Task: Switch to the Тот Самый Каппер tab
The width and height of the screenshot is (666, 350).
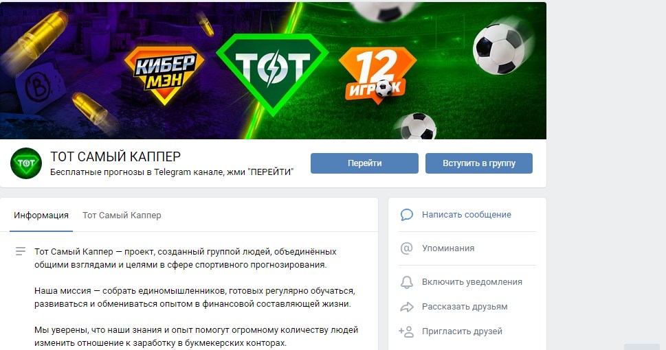Action: [x=122, y=215]
